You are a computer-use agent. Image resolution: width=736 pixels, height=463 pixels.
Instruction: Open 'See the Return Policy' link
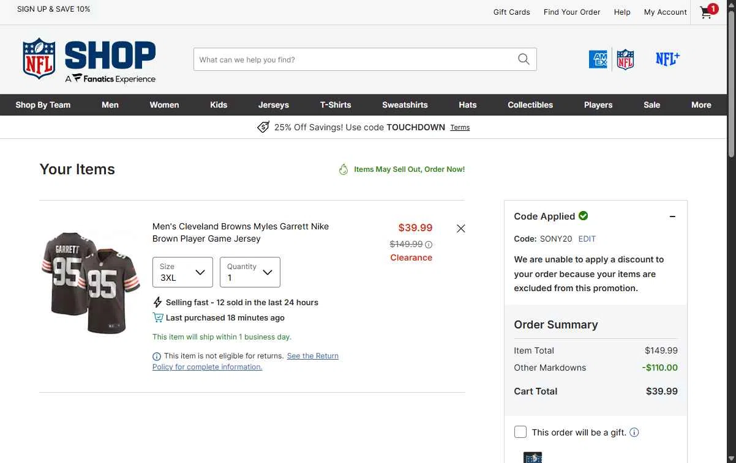point(246,361)
